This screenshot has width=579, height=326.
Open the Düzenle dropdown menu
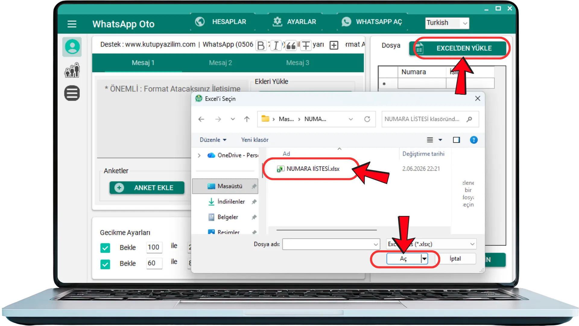213,140
